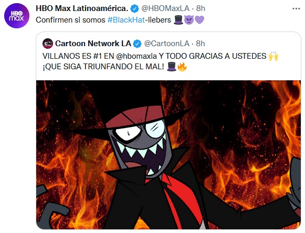Image resolution: width=305 pixels, height=233 pixels.
Task: Click the @CartoonLA handle
Action: click(167, 44)
